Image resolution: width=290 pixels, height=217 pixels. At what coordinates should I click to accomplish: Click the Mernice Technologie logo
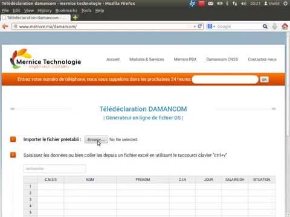pyautogui.click(x=45, y=59)
